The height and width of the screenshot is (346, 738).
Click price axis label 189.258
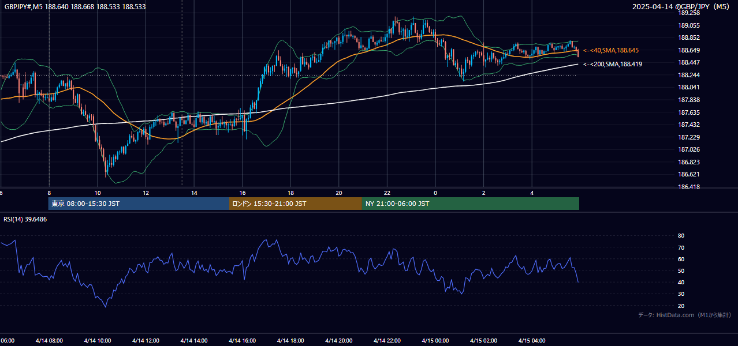(x=689, y=13)
